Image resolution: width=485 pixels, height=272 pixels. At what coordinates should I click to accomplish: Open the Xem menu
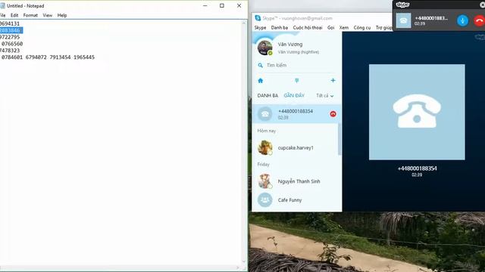[x=344, y=27]
